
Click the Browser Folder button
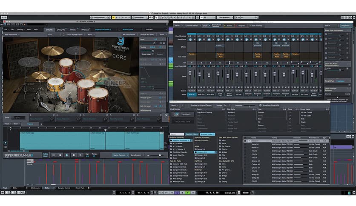tap(207, 134)
